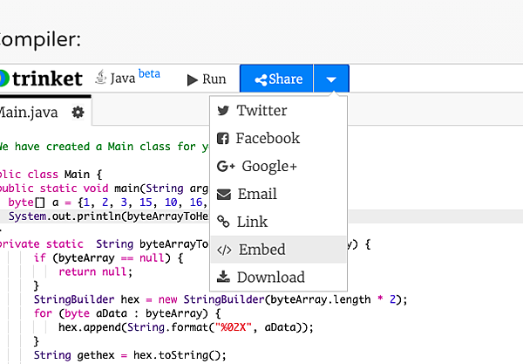Click the green comment line in editor
Image resolution: width=523 pixels, height=364 pixels.
click(104, 147)
